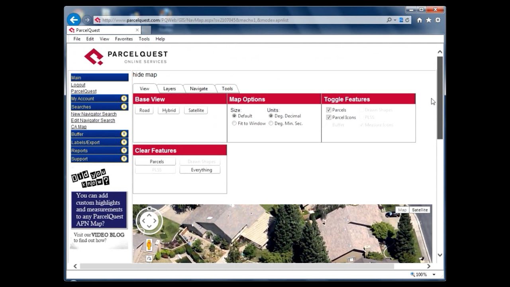Open Edit Navigator Search link
This screenshot has width=510, height=287.
coord(93,120)
